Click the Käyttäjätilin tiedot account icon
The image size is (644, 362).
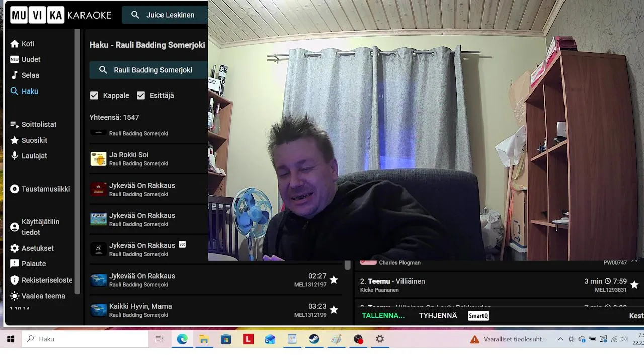(15, 227)
